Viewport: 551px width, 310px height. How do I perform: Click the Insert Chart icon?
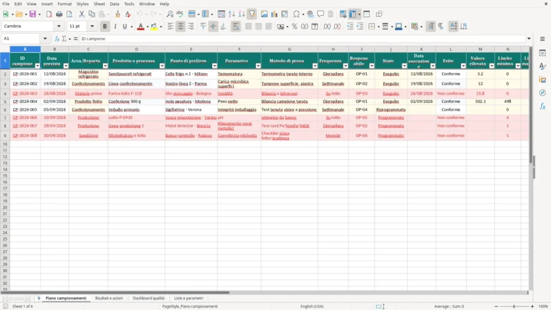[x=274, y=14]
